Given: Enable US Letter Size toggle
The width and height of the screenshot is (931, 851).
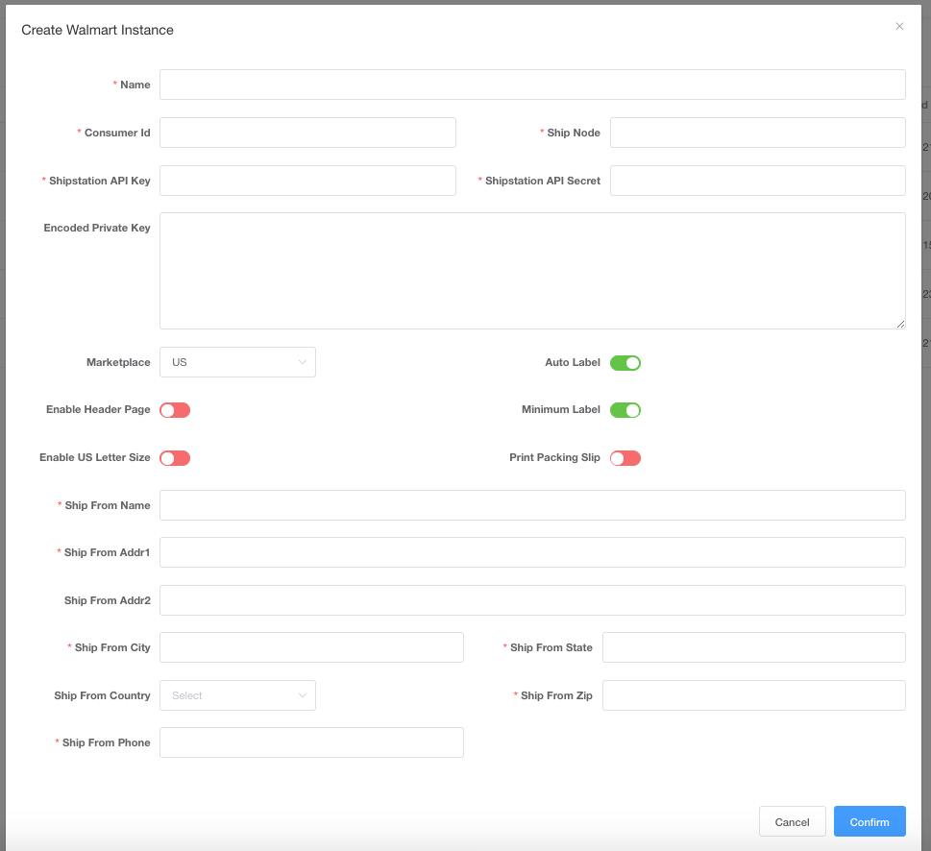Looking at the screenshot, I should pos(175,458).
